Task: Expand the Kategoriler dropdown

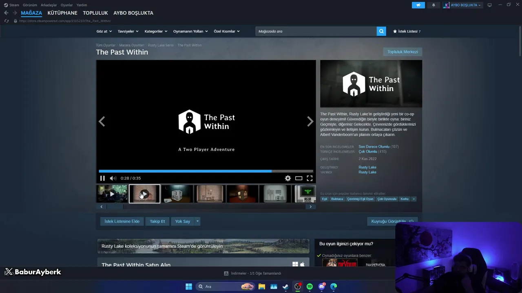Action: [x=156, y=31]
